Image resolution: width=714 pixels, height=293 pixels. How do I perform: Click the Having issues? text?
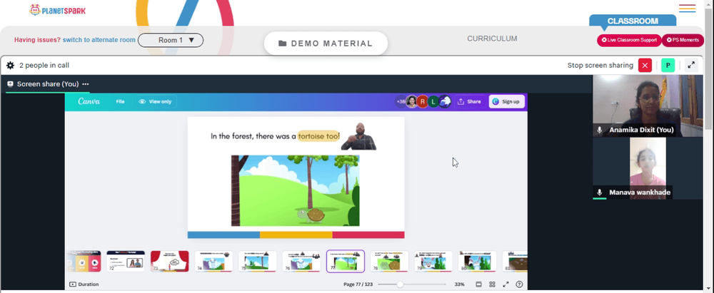[37, 40]
